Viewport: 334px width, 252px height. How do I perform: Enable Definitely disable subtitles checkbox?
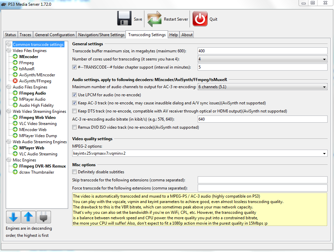(x=75, y=172)
